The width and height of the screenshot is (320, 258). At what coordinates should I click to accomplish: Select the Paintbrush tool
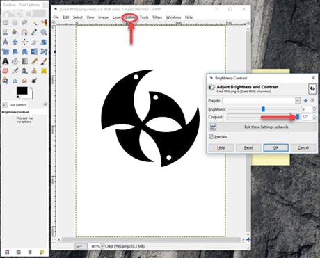click(44, 61)
